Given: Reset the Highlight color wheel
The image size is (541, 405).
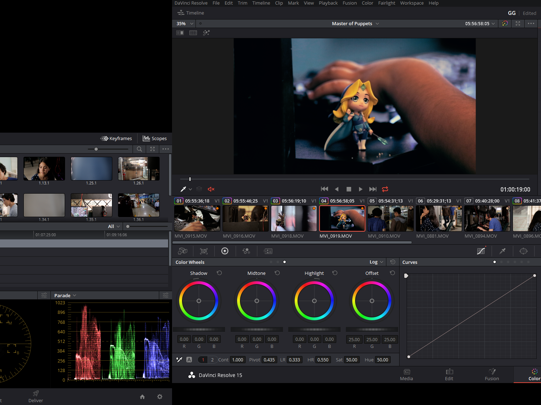Looking at the screenshot, I should pos(335,273).
